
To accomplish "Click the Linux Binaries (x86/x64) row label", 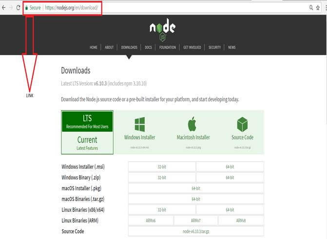I will click(x=83, y=210).
